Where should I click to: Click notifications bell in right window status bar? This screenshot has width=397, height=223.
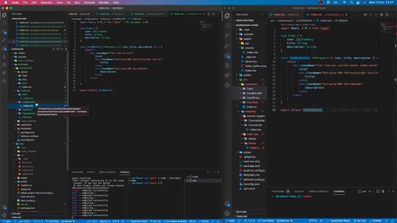pyautogui.click(x=393, y=221)
